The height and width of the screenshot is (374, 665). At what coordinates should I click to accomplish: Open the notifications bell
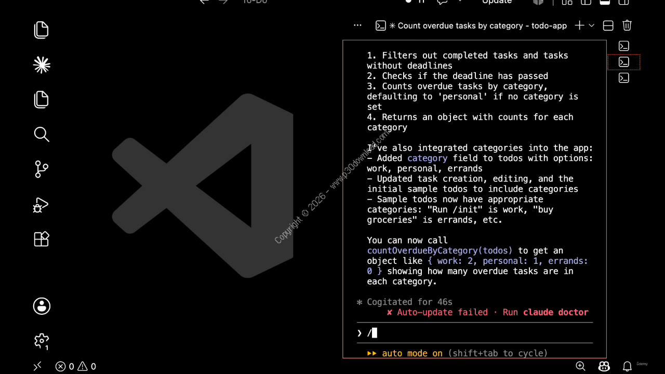pos(628,366)
